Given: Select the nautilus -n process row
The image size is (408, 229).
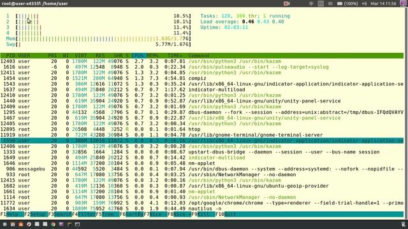Looking at the screenshot, I should point(202,209).
